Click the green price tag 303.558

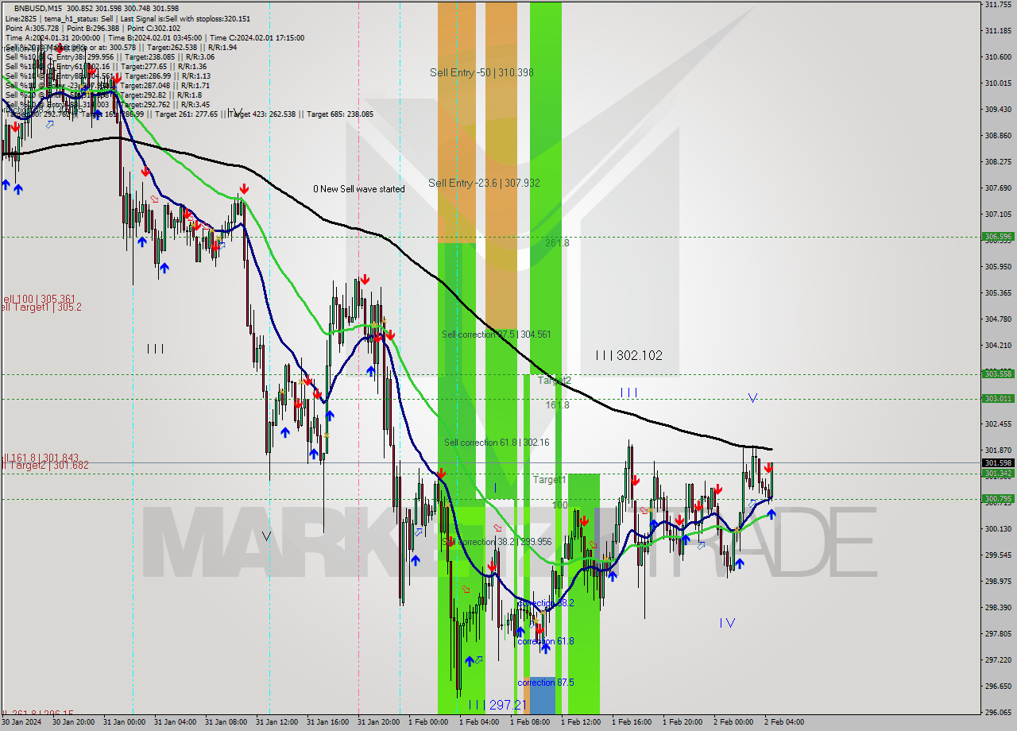999,373
